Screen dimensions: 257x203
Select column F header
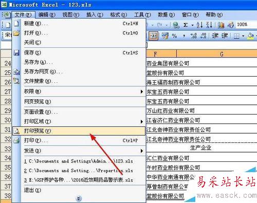161,54
